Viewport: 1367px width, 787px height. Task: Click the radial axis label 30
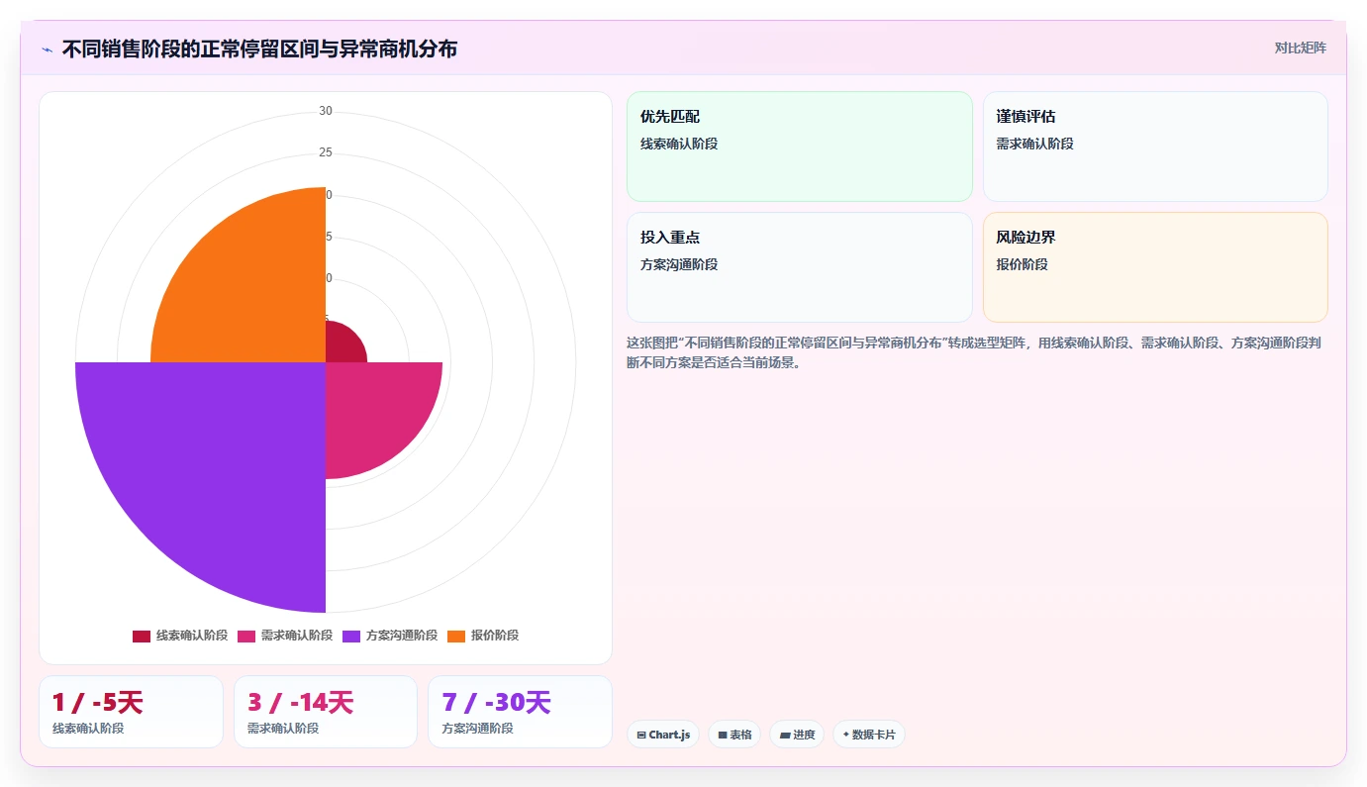[326, 111]
